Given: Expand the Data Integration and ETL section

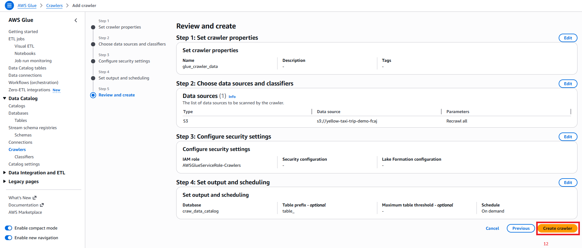Looking at the screenshot, I should pyautogui.click(x=5, y=173).
